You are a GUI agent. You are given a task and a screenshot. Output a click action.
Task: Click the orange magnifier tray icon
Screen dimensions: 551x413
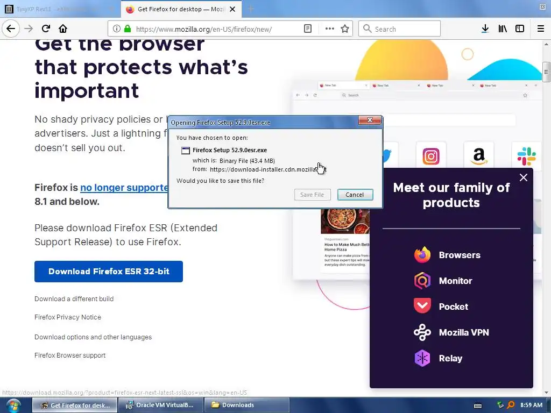coord(511,405)
